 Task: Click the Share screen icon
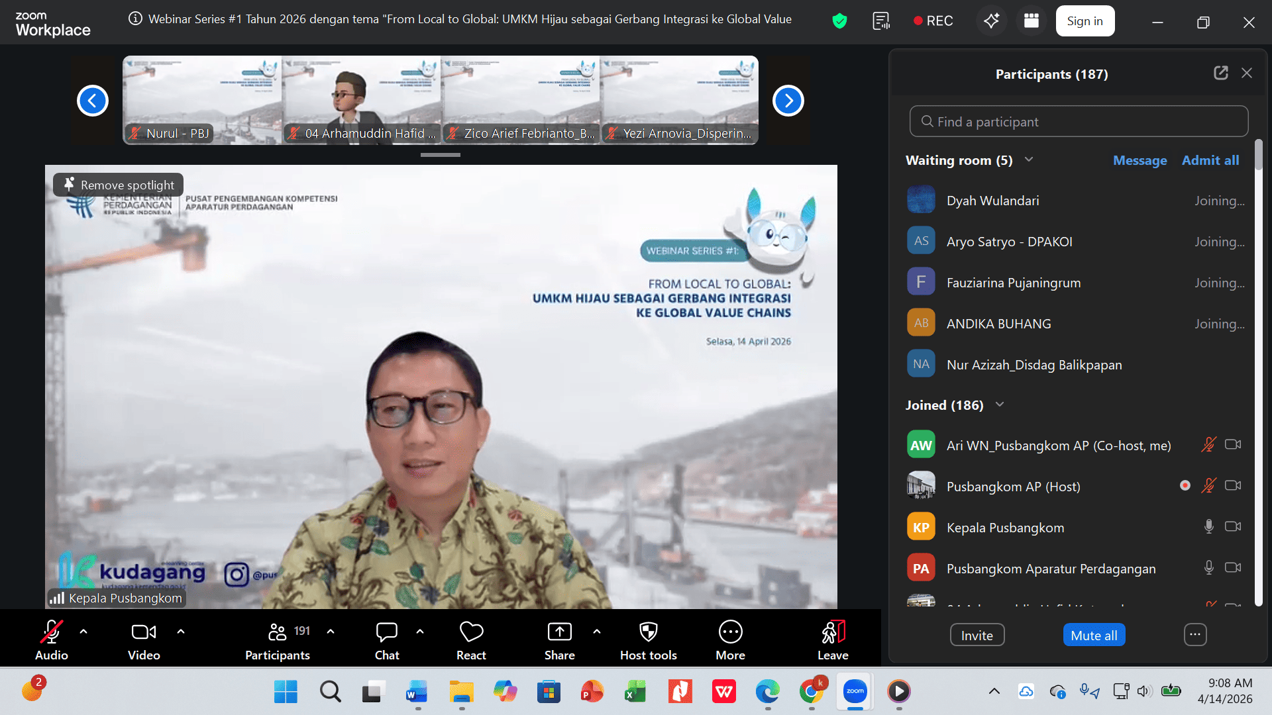point(559,632)
